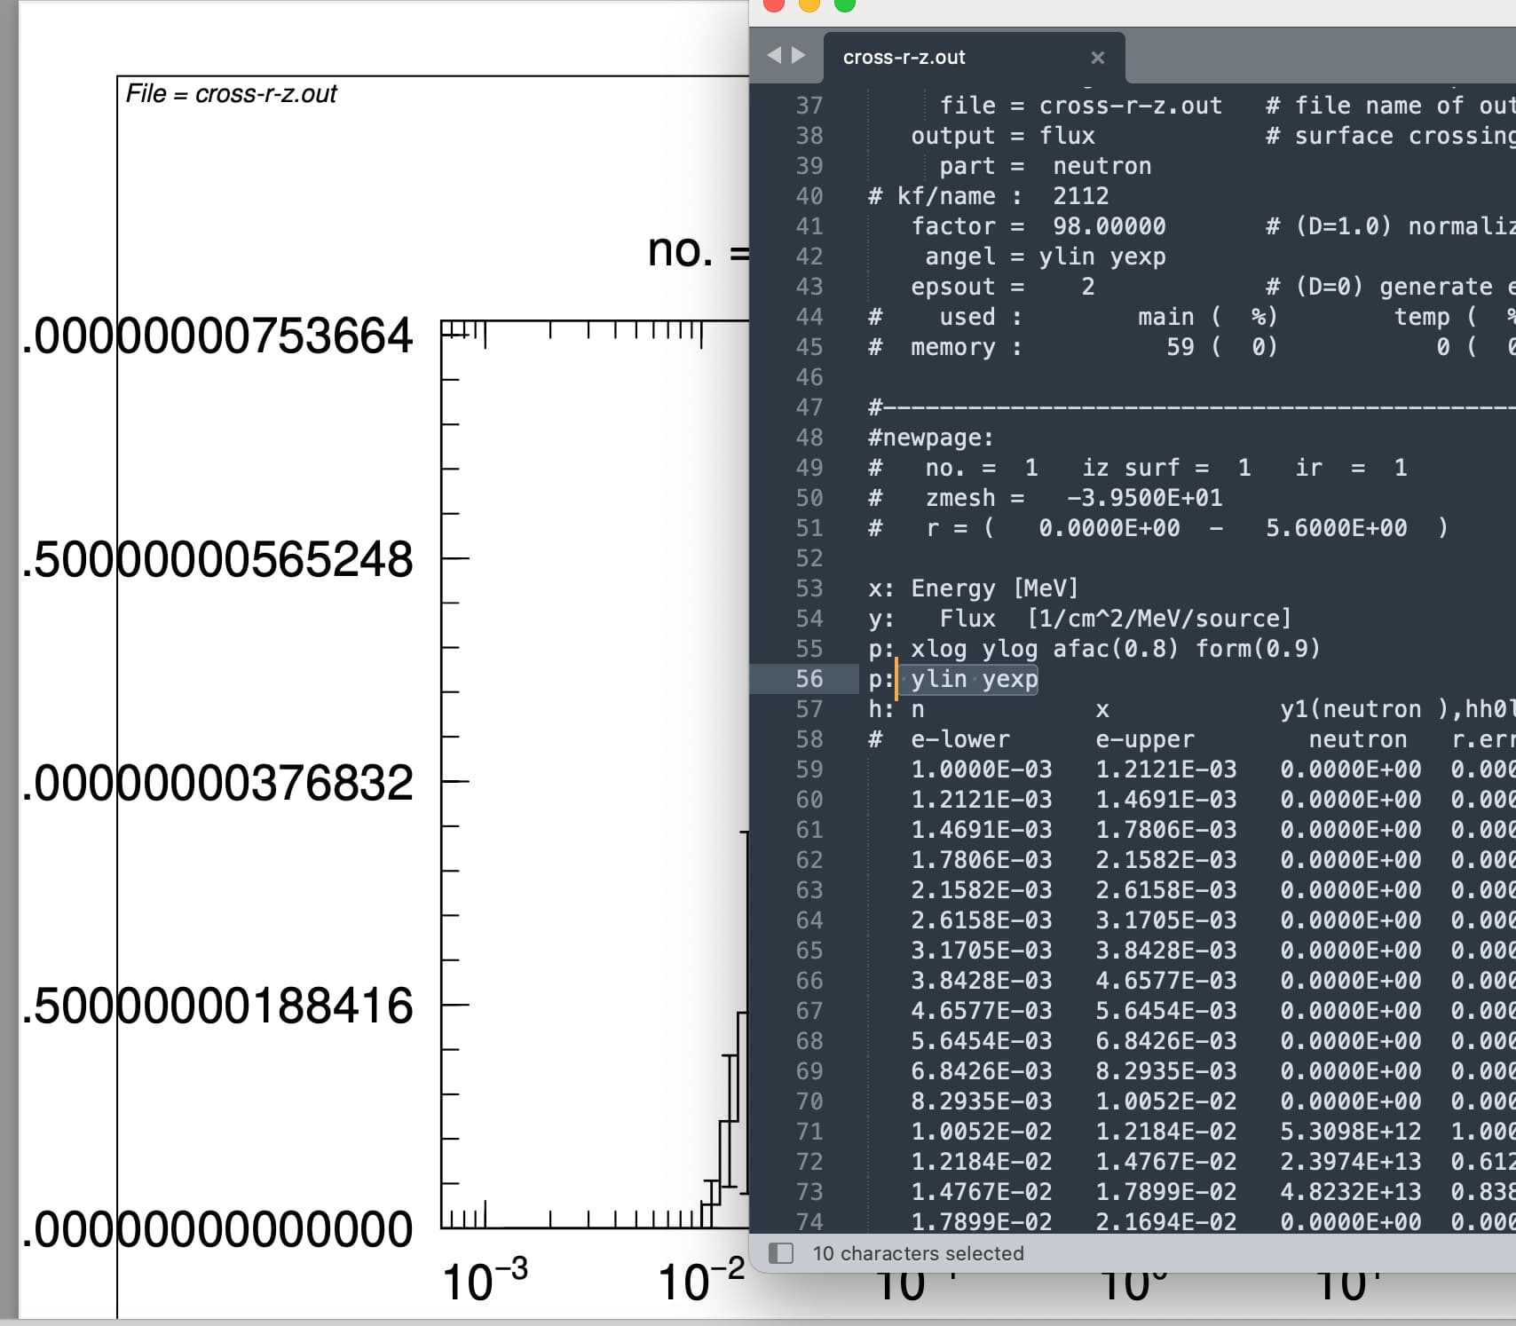The height and width of the screenshot is (1326, 1516).
Task: Click 'e-upper' column header on line 58
Action: point(1145,739)
